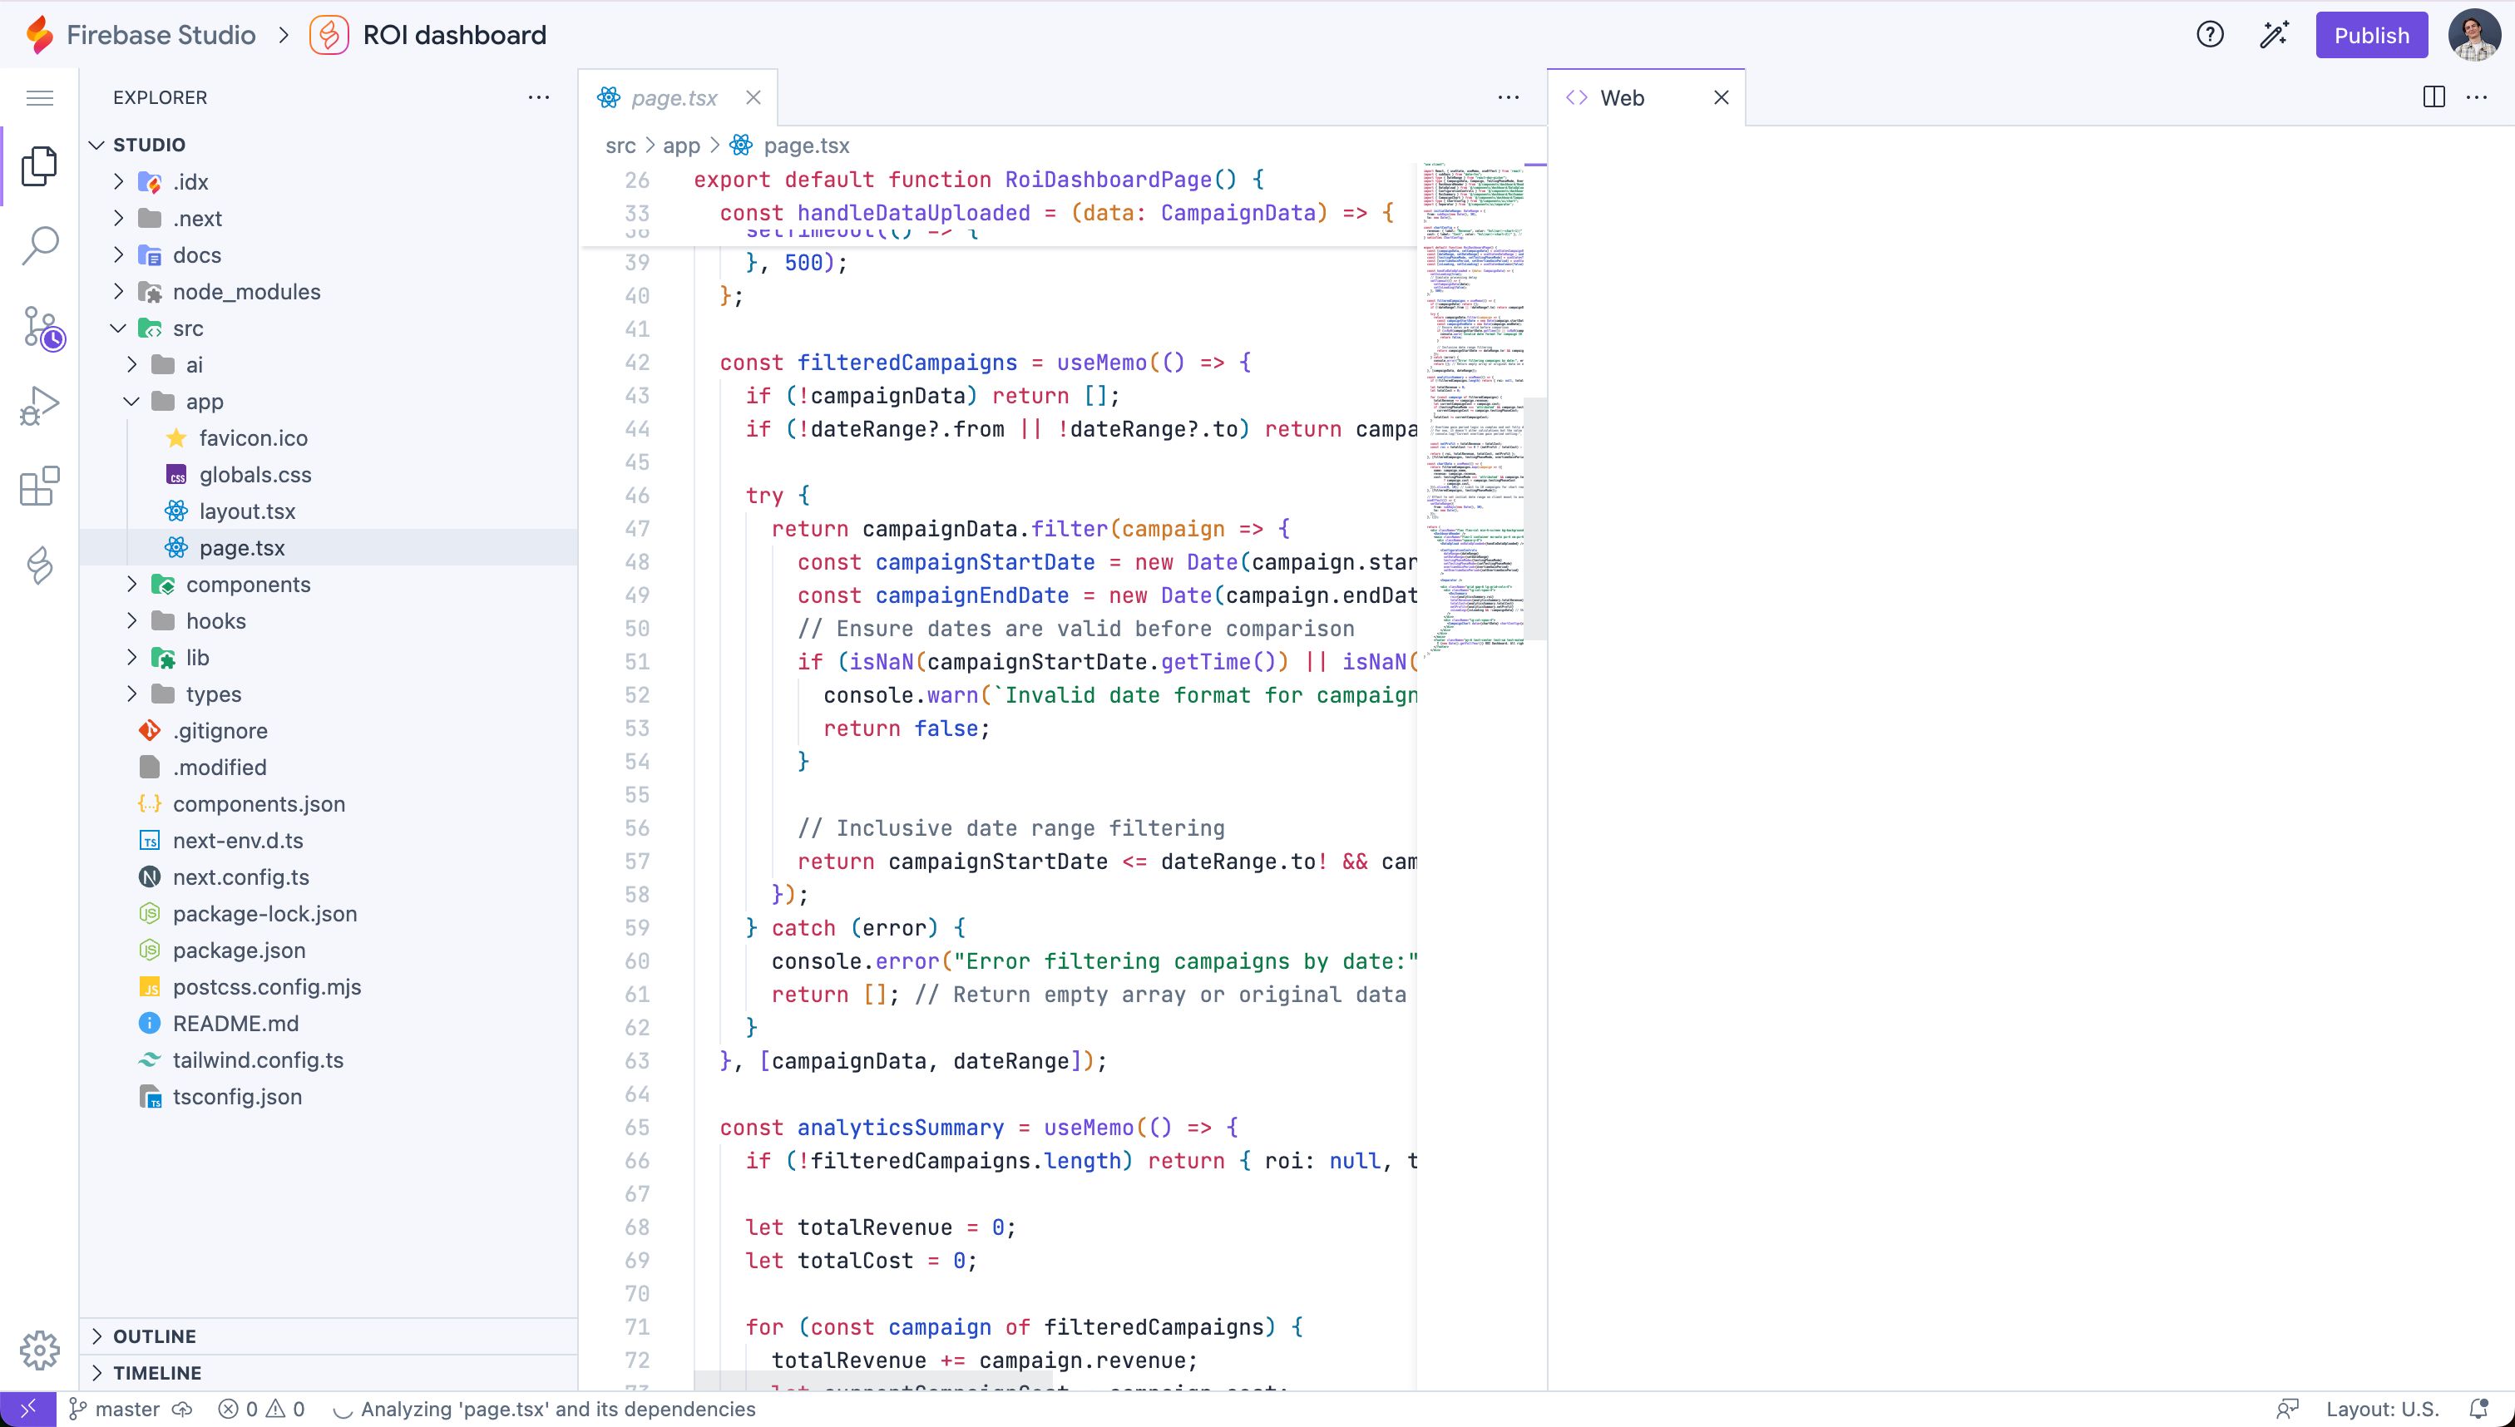Image resolution: width=2515 pixels, height=1427 pixels.
Task: Open the notifications bell in status bar
Action: pos(2478,1410)
